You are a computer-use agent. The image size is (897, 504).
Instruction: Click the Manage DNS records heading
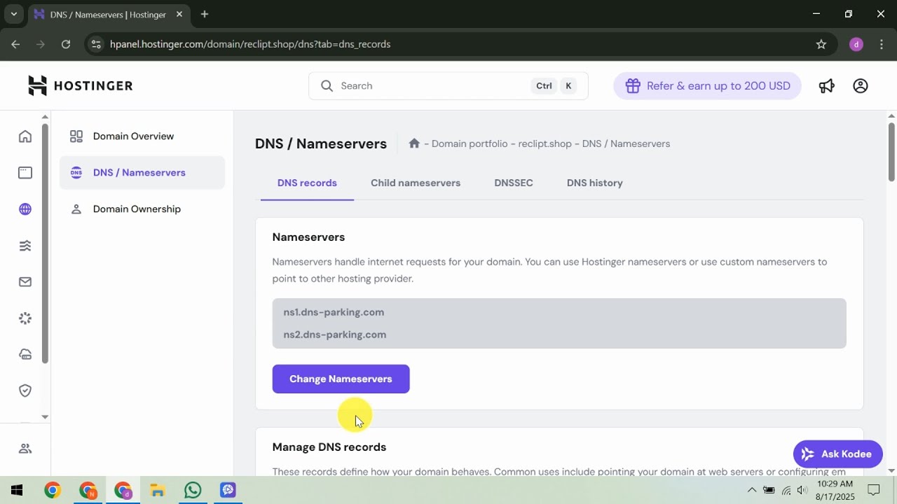tap(329, 447)
